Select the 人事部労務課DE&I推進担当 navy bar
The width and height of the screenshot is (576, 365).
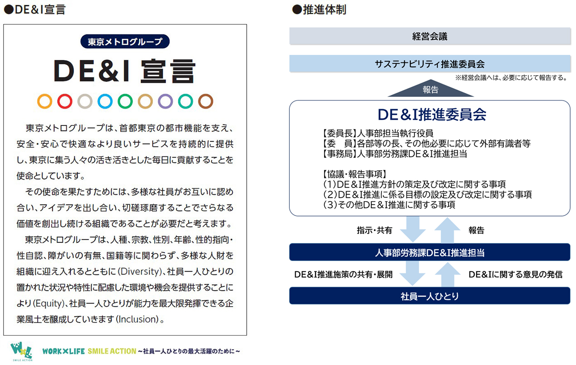pos(430,252)
